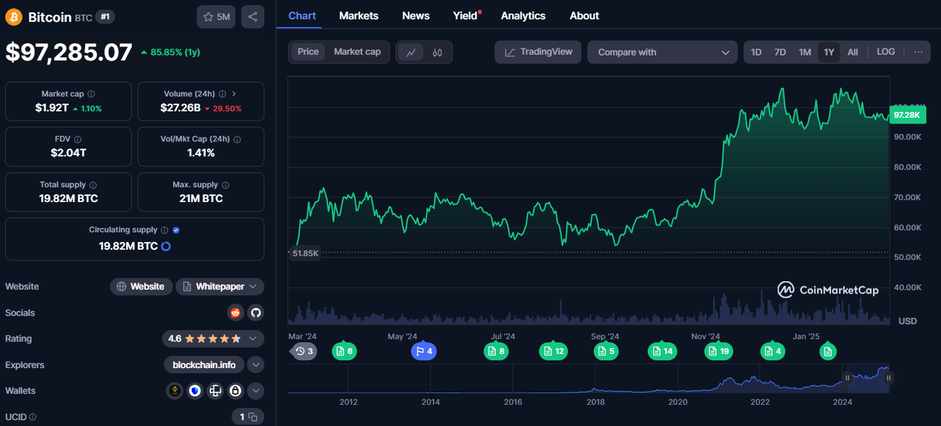The width and height of the screenshot is (941, 426).
Task: Click the green news marker under Nov '24 labeled 4
Action: tap(772, 351)
